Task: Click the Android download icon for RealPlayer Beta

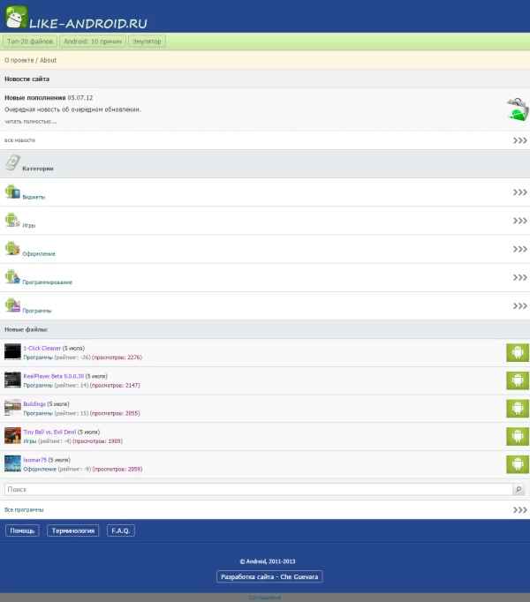Action: [x=518, y=380]
